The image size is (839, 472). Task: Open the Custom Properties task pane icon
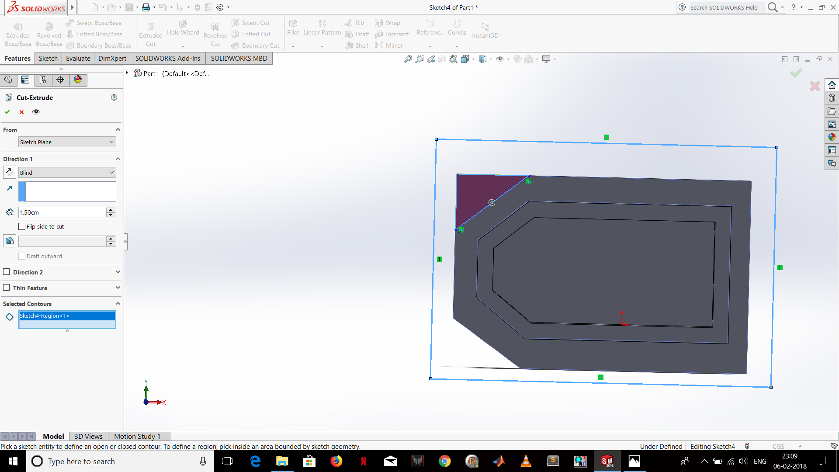[x=832, y=150]
